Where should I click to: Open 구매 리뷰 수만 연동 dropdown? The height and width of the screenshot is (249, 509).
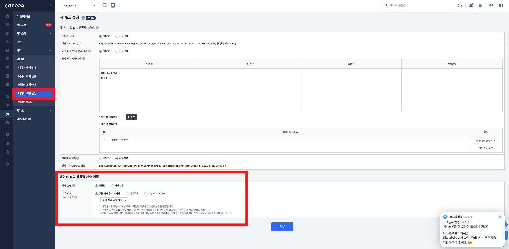tap(114, 200)
